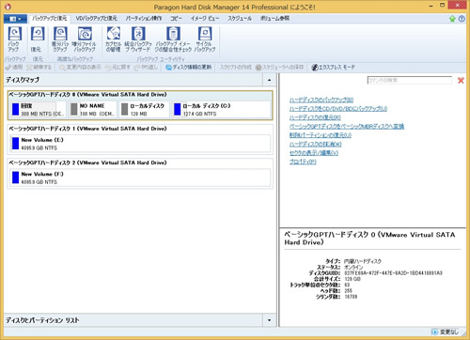Open the イメージ ビュー tab
The width and height of the screenshot is (470, 340).
(205, 18)
